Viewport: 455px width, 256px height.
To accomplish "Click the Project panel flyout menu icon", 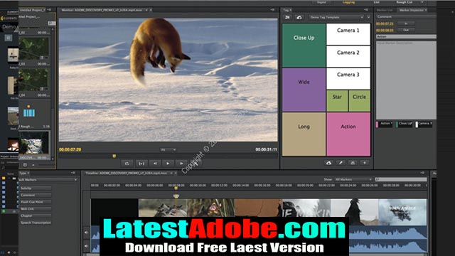I will (x=49, y=10).
